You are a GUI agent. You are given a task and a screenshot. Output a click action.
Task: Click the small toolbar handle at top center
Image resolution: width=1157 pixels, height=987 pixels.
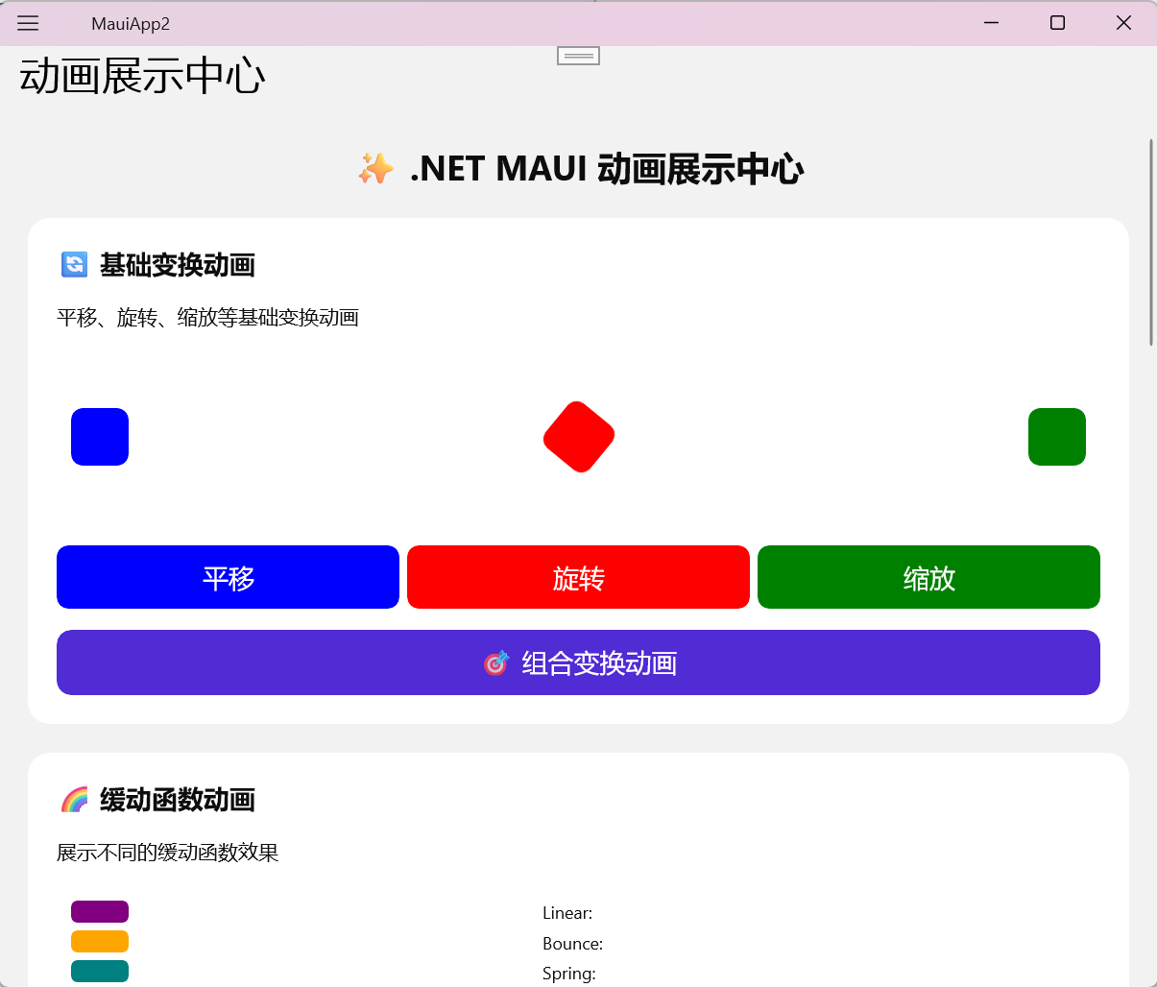tap(578, 56)
